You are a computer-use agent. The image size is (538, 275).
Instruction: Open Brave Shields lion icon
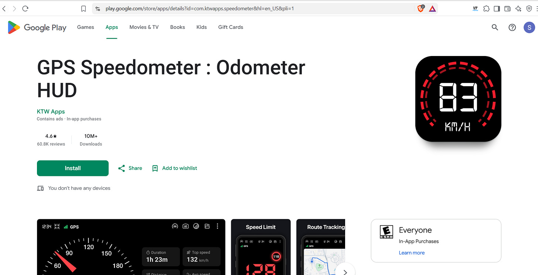point(421,8)
